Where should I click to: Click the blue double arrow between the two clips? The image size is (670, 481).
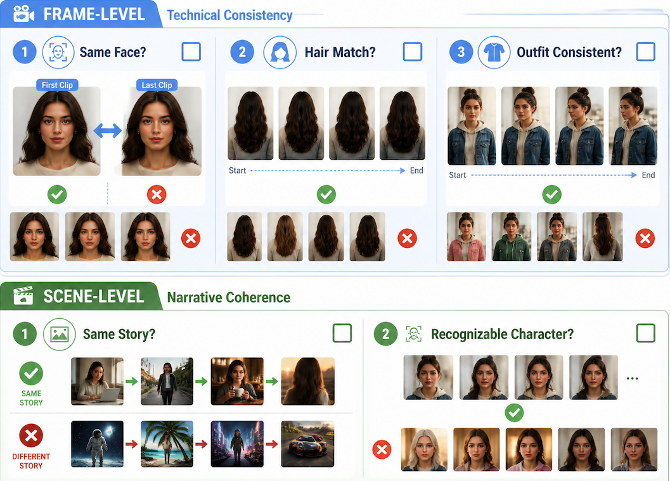coord(108,131)
